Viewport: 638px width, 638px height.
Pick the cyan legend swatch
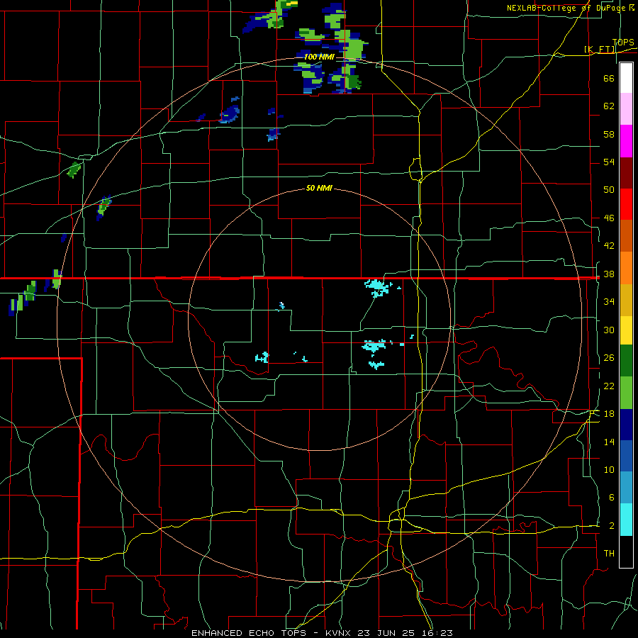click(x=626, y=520)
